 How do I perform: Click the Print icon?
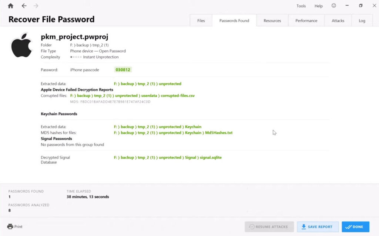(10, 226)
